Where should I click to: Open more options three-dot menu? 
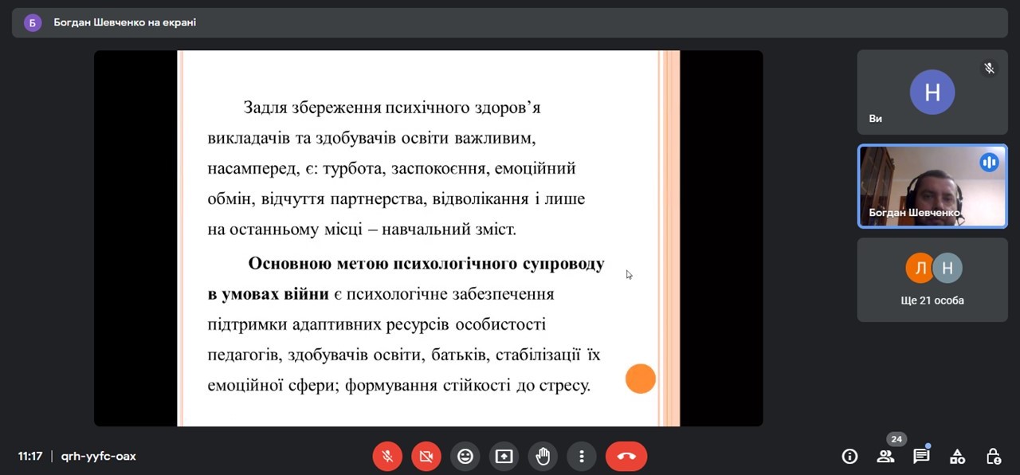click(x=582, y=457)
